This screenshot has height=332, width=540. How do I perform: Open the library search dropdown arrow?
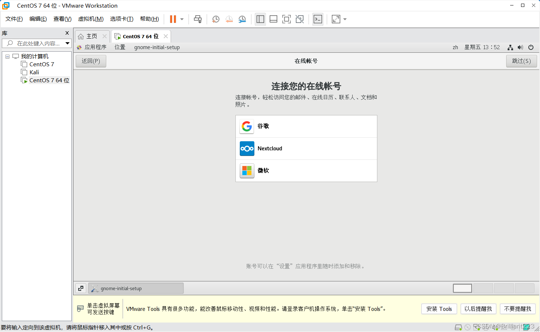click(x=68, y=43)
